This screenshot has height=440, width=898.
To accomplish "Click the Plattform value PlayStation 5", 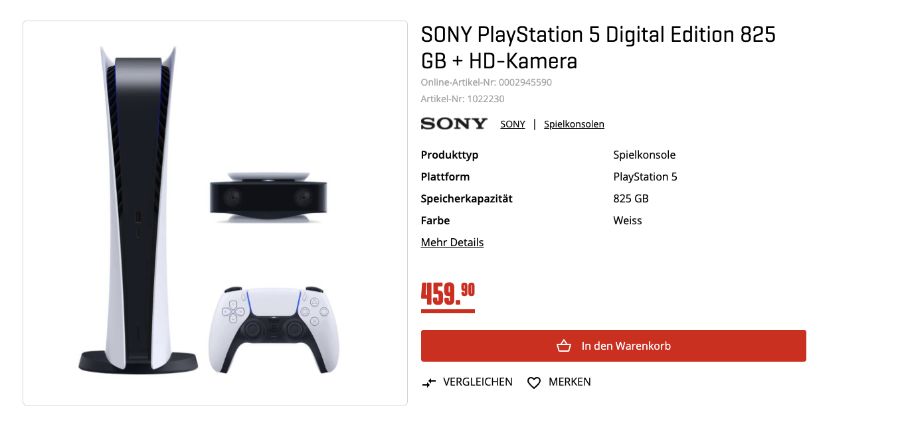I will pyautogui.click(x=645, y=177).
